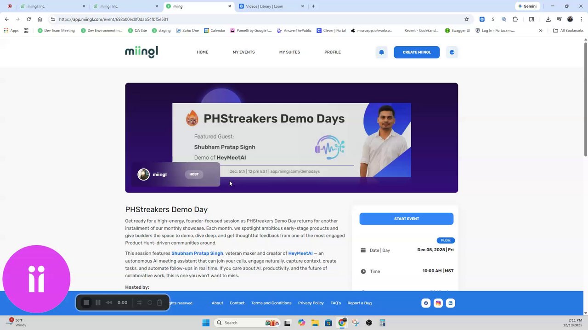Viewport: 588px width, 330px height.
Task: Open the Privacy Policy link
Action: pyautogui.click(x=311, y=303)
